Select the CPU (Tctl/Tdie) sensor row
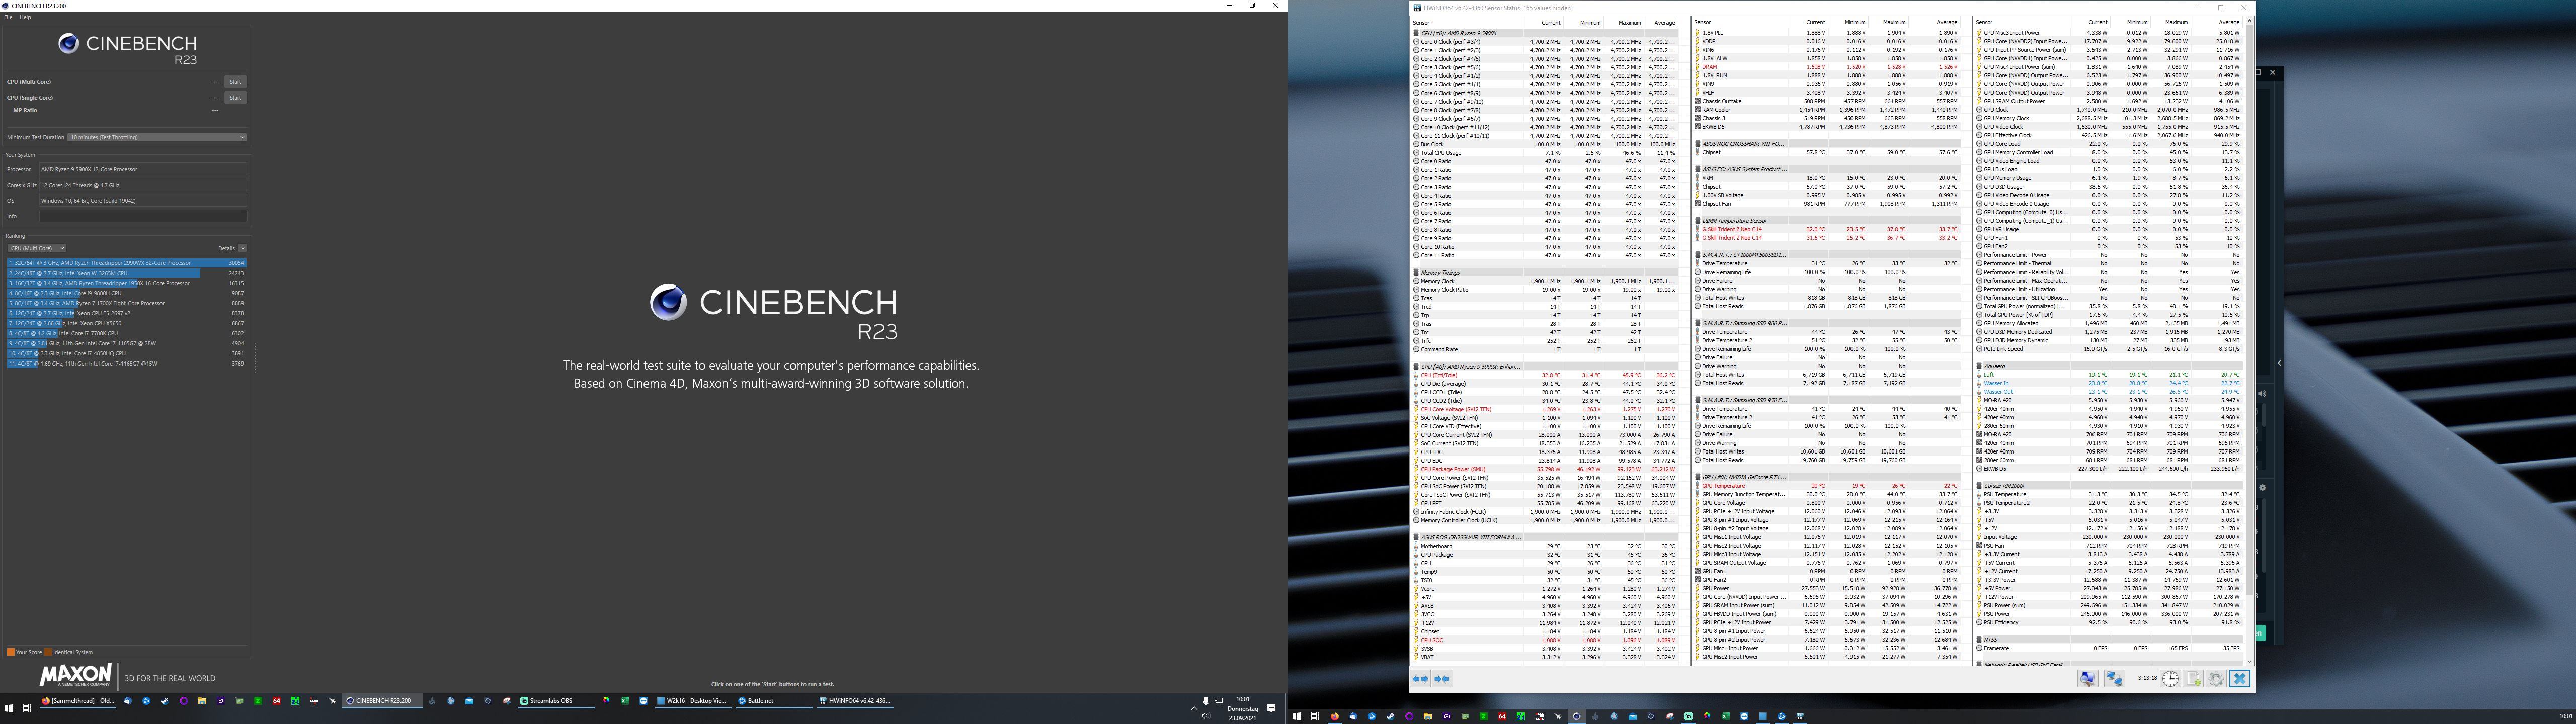Viewport: 2576px width, 724px height. pyautogui.click(x=1545, y=375)
